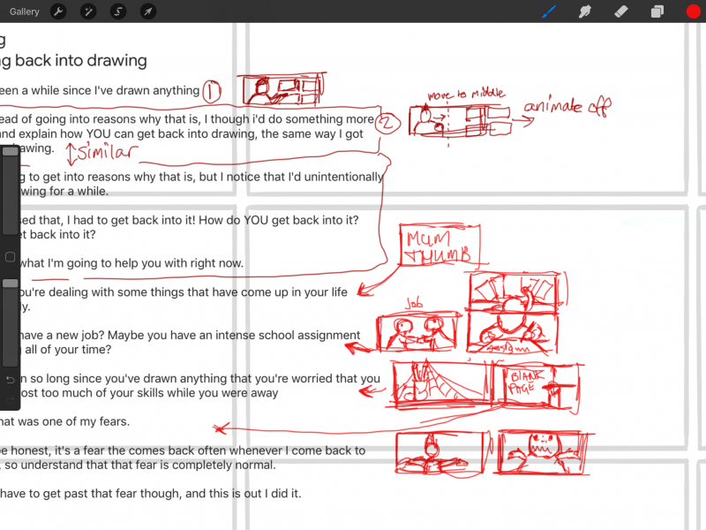Screen dimensions: 706x530
Task: Open the red color picker swatch
Action: [x=693, y=11]
